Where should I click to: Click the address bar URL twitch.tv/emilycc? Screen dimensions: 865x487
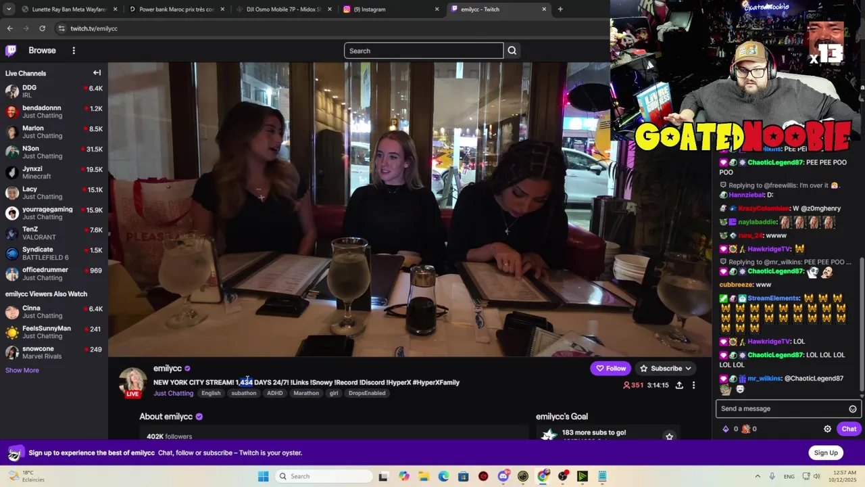[x=94, y=28]
